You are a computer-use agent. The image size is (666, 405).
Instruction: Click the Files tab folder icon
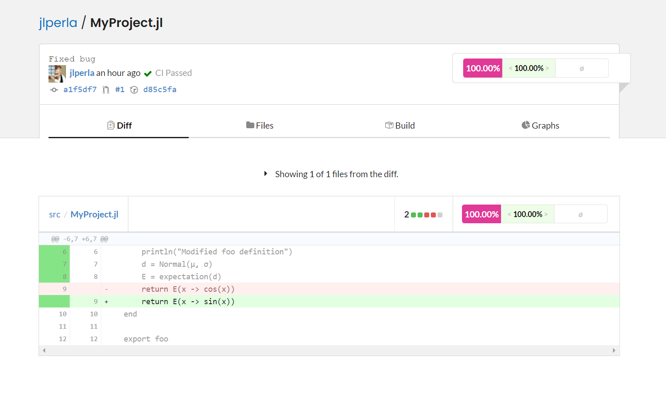[250, 125]
